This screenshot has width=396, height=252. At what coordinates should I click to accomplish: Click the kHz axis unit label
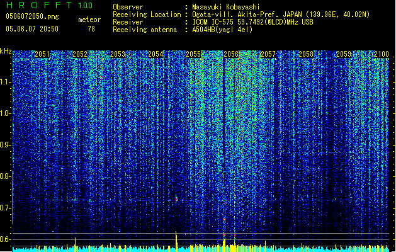point(6,51)
